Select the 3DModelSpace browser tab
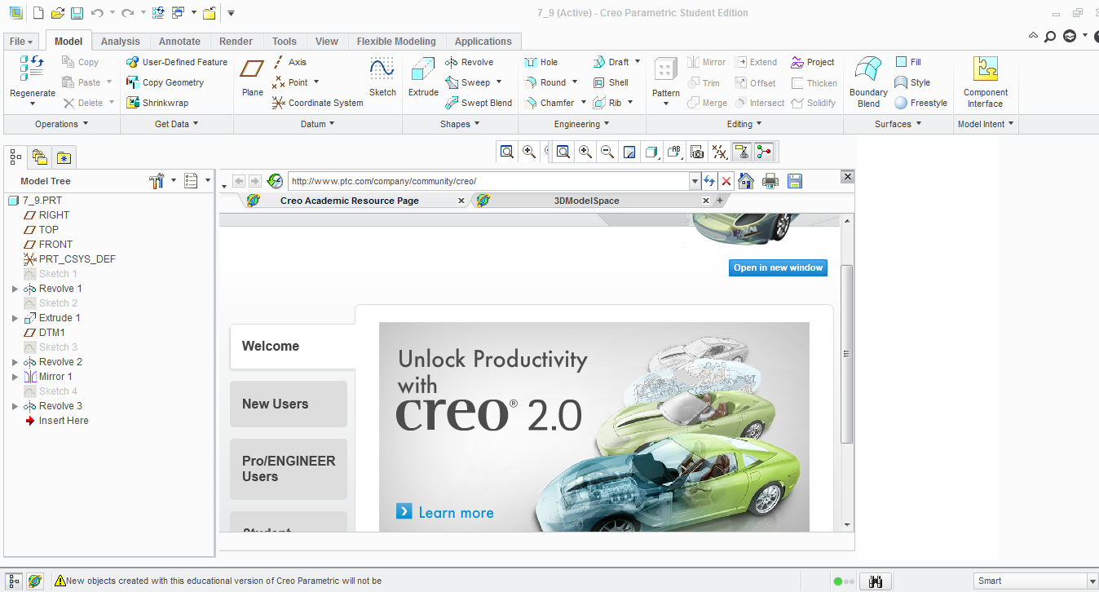The width and height of the screenshot is (1099, 592). [x=586, y=201]
